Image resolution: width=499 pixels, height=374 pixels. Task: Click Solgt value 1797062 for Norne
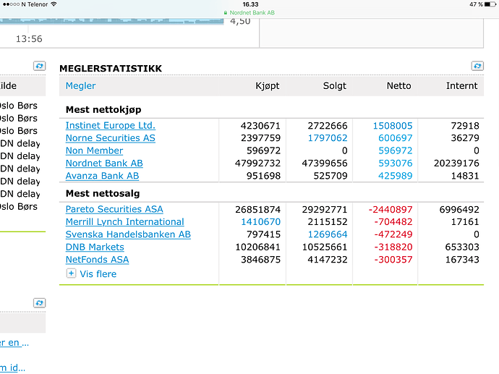pyautogui.click(x=328, y=138)
